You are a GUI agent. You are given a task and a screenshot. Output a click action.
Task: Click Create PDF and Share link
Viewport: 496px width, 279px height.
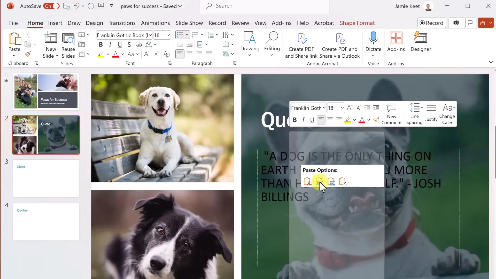301,46
